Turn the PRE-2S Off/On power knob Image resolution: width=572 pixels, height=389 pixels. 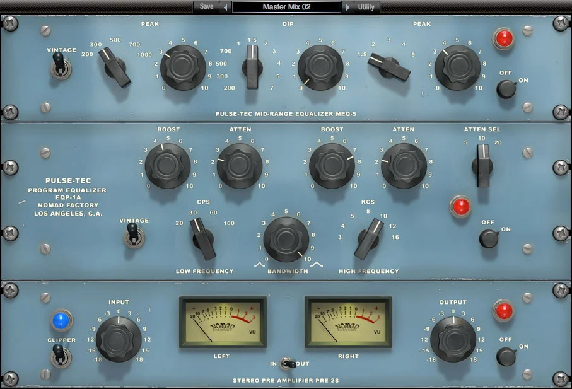click(x=506, y=356)
